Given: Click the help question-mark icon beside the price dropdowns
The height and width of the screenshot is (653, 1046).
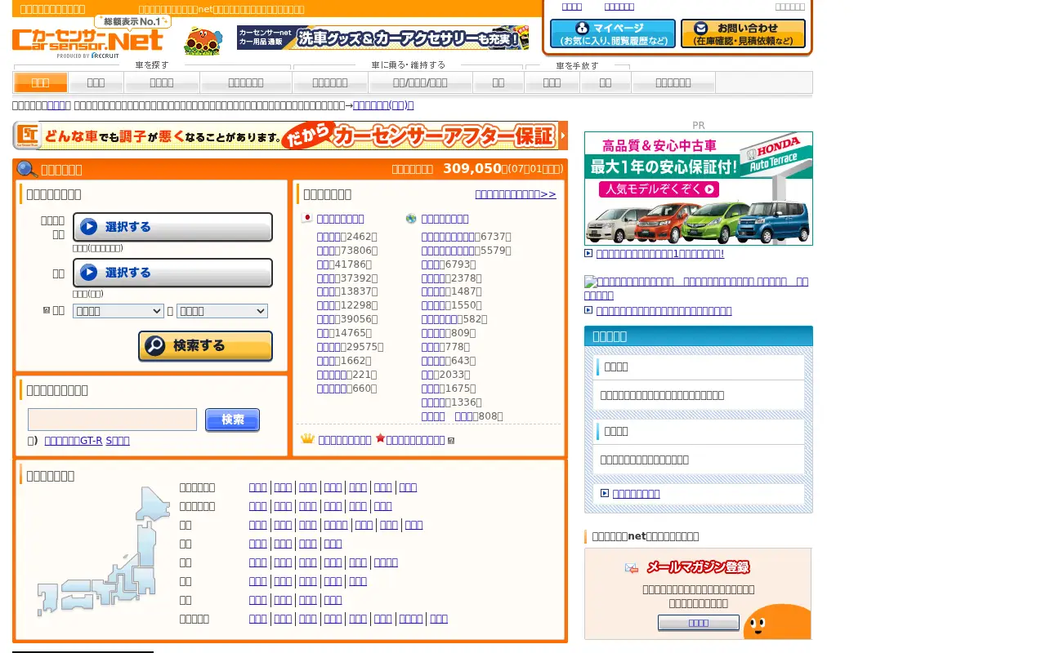Looking at the screenshot, I should click(x=47, y=310).
